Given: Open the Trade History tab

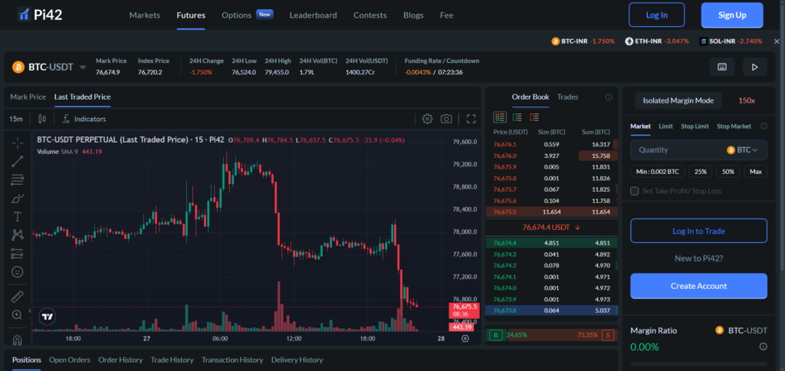Looking at the screenshot, I should (172, 360).
